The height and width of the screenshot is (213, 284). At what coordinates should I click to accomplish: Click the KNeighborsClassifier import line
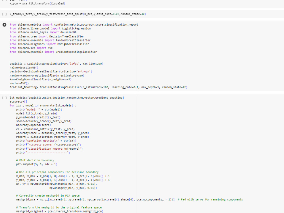tap(49, 44)
